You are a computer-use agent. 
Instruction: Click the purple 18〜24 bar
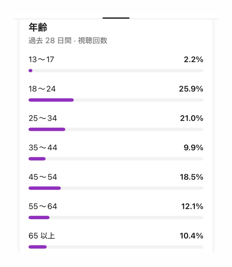click(x=51, y=100)
